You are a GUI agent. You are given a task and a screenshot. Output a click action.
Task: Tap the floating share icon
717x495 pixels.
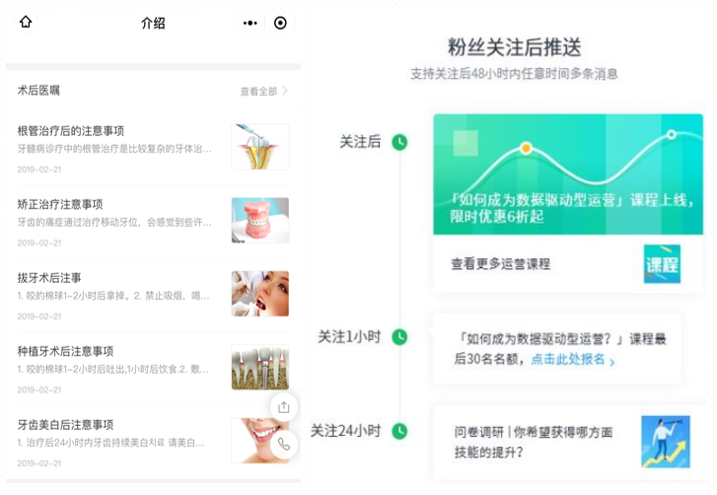pos(284,407)
